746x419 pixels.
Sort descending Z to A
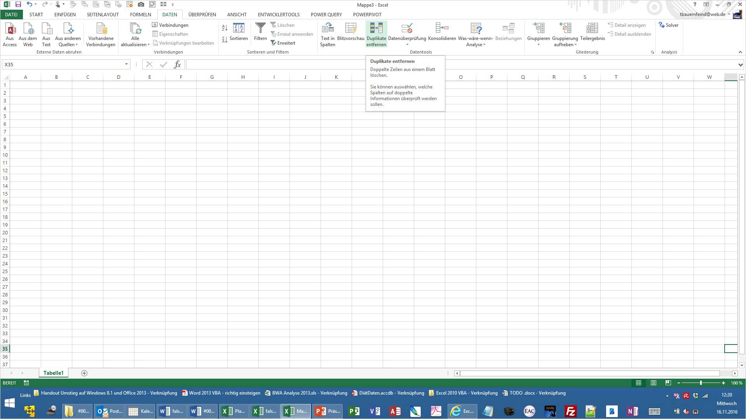click(x=225, y=40)
